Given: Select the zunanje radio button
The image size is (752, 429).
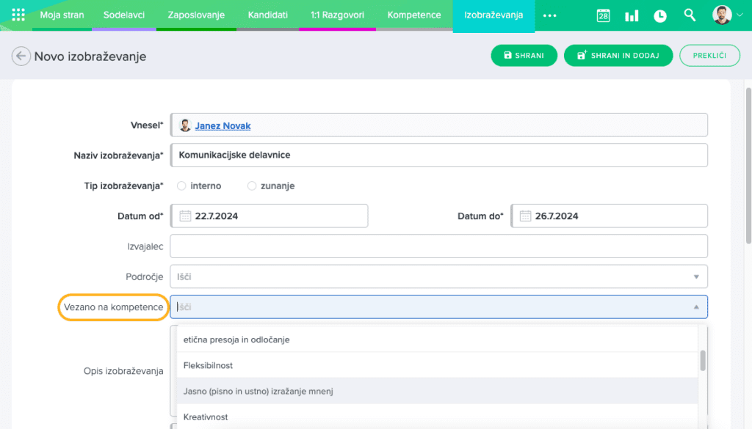Looking at the screenshot, I should pos(252,186).
